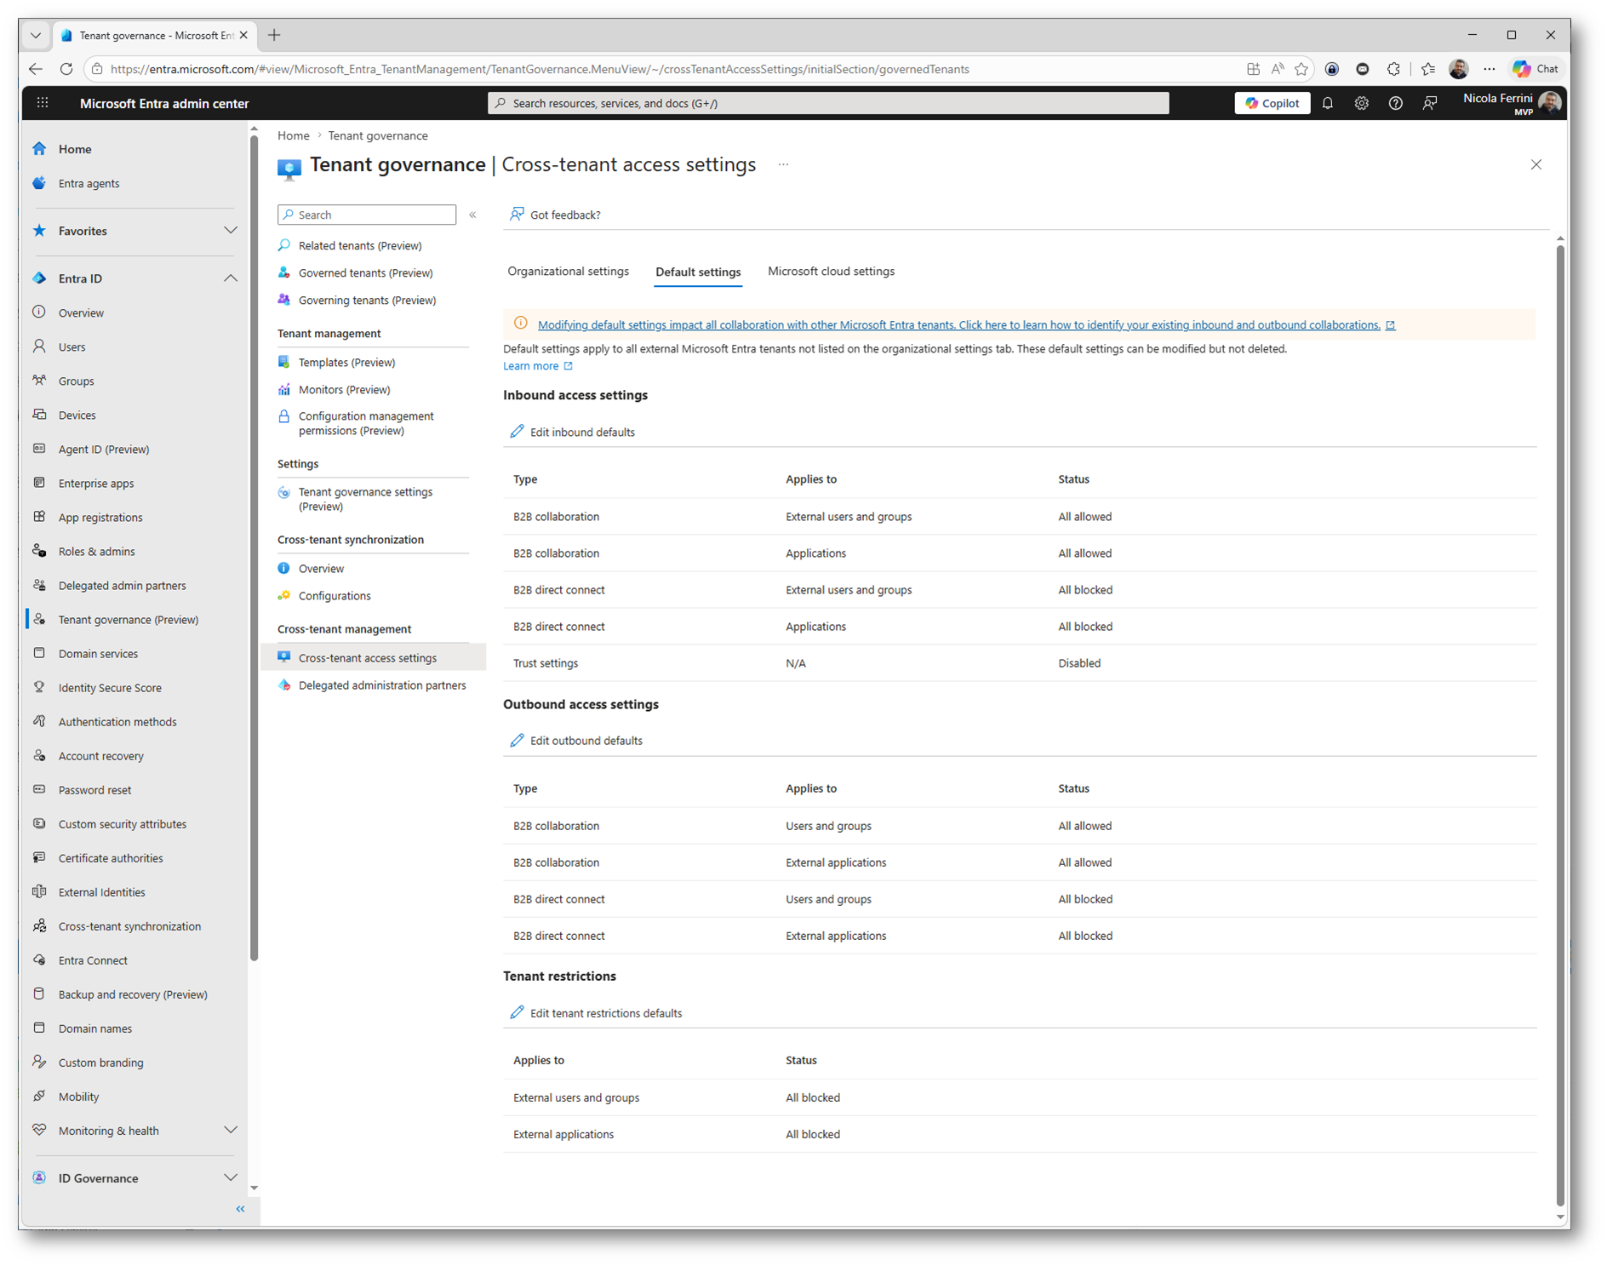Screen dimensions: 1607x1266
Task: Click the Copilot button in header
Action: click(1272, 103)
